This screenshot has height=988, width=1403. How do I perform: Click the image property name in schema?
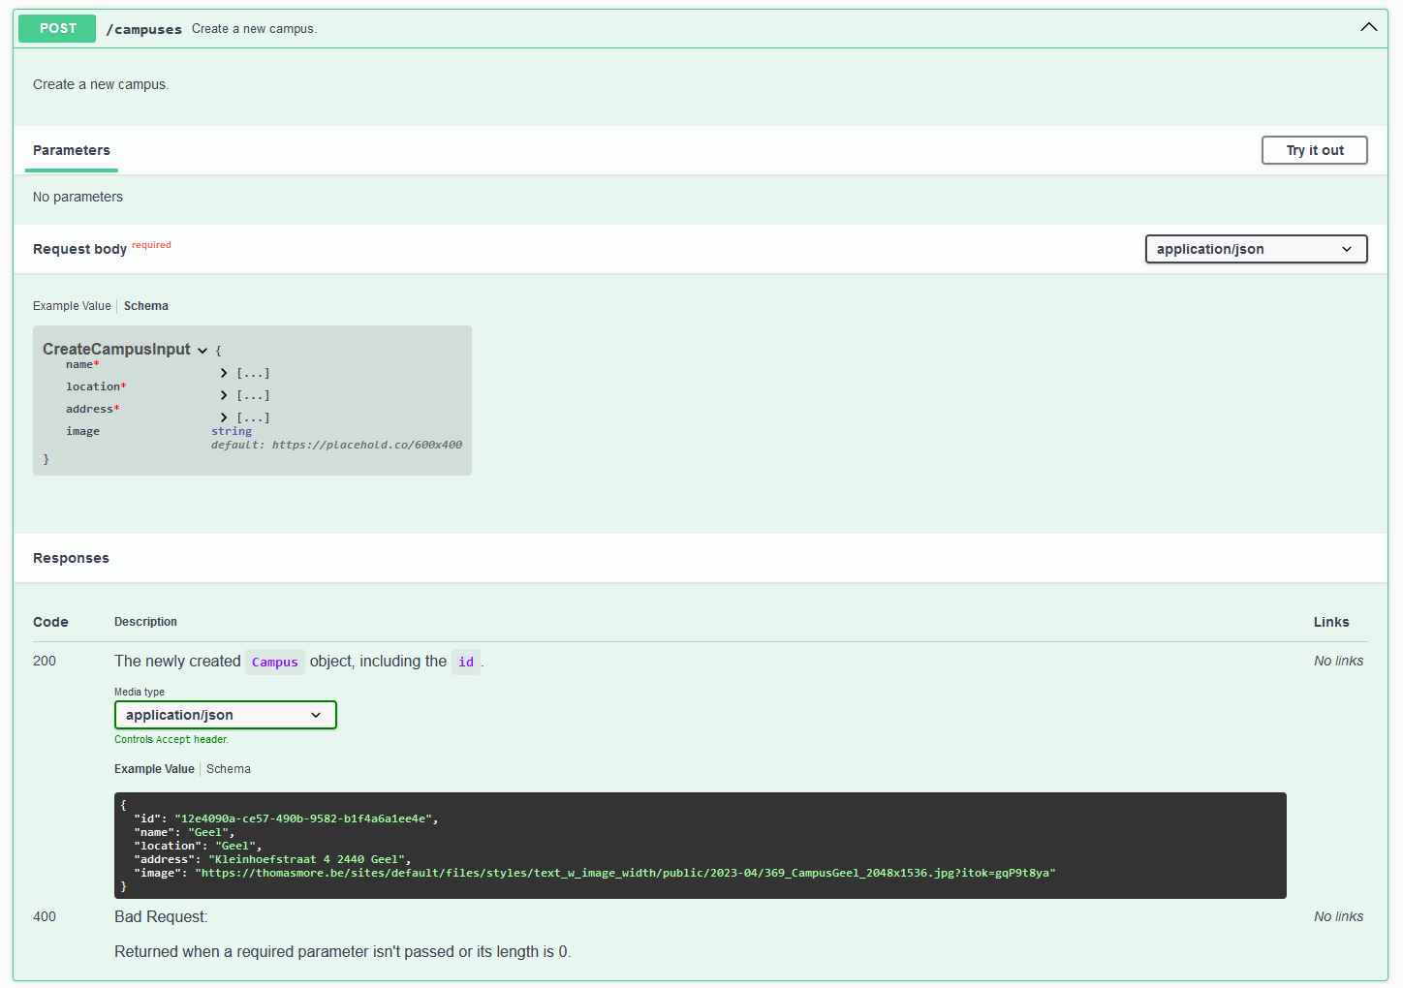(82, 431)
